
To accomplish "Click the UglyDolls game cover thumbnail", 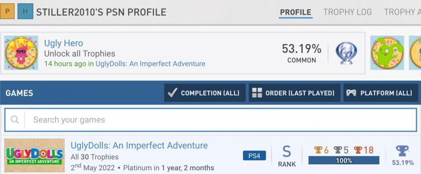I will [x=35, y=156].
